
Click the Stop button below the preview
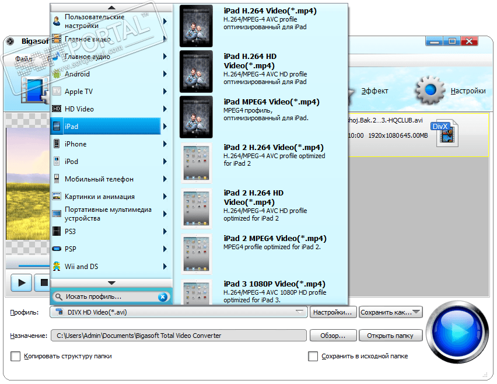point(42,282)
